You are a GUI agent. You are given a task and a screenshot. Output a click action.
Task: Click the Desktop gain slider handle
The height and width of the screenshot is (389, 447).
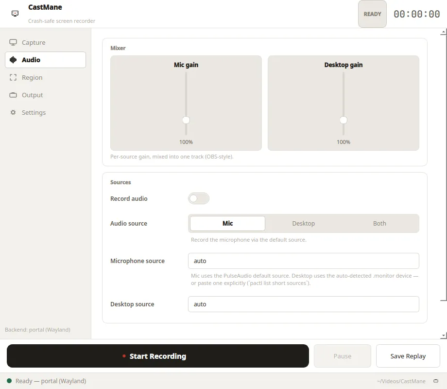[344, 120]
